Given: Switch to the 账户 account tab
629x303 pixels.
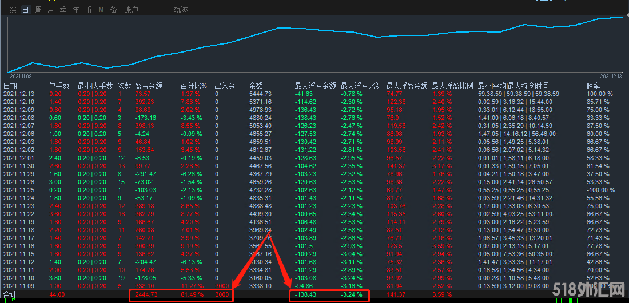Looking at the screenshot, I should pos(131,10).
